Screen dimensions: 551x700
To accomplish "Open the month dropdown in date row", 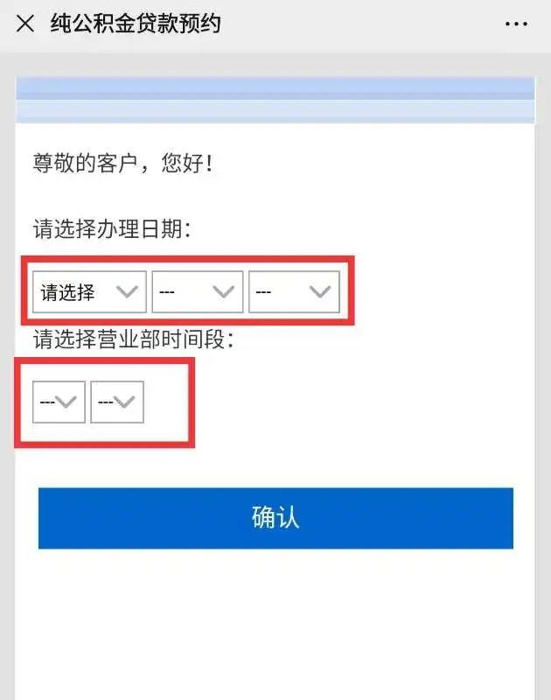I will [x=197, y=291].
